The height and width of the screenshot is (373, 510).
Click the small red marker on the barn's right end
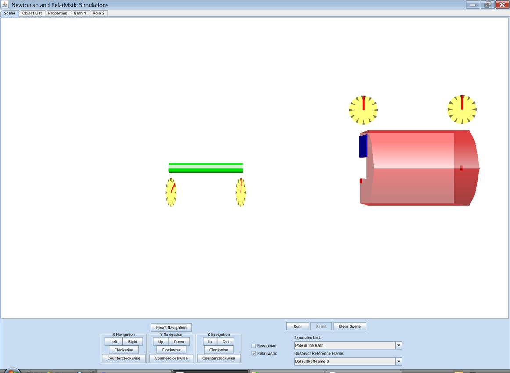[461, 168]
